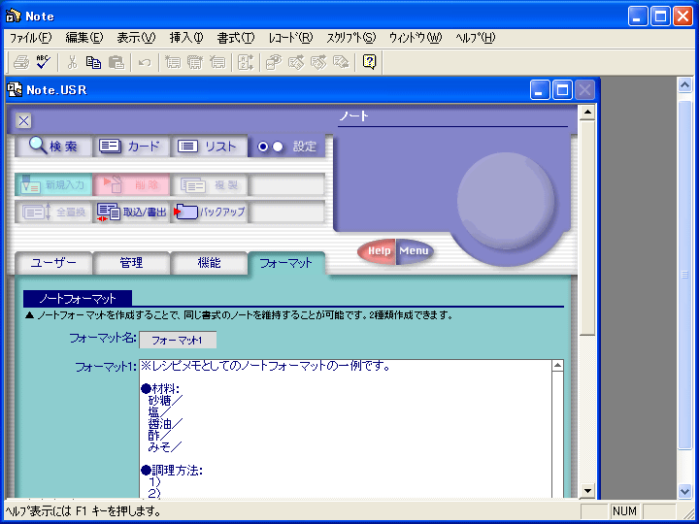699x524 pixels.
Task: Click the large round purple dial
Action: [506, 201]
